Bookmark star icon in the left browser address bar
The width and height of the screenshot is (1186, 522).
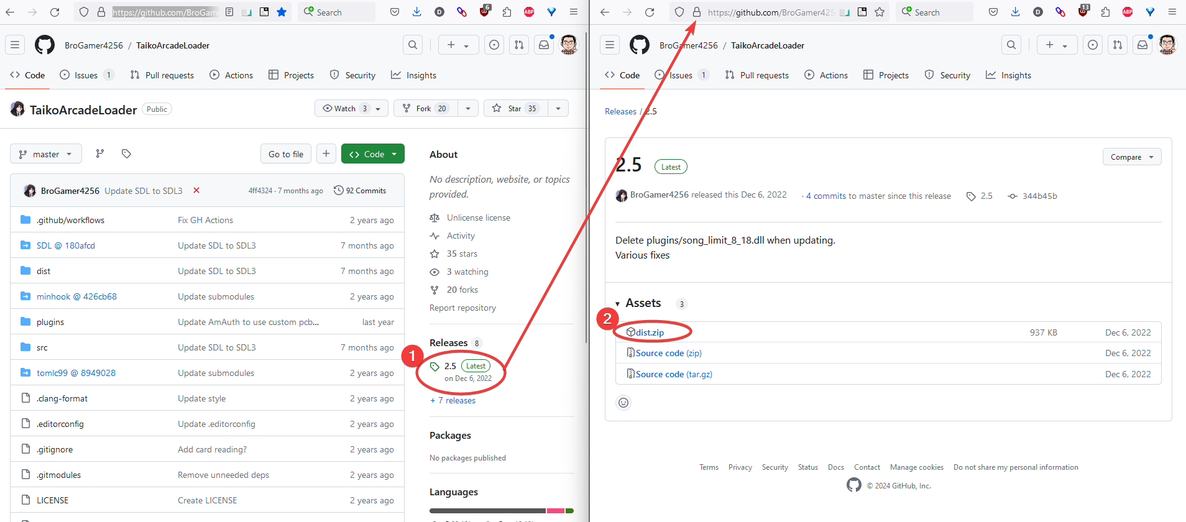tap(282, 12)
